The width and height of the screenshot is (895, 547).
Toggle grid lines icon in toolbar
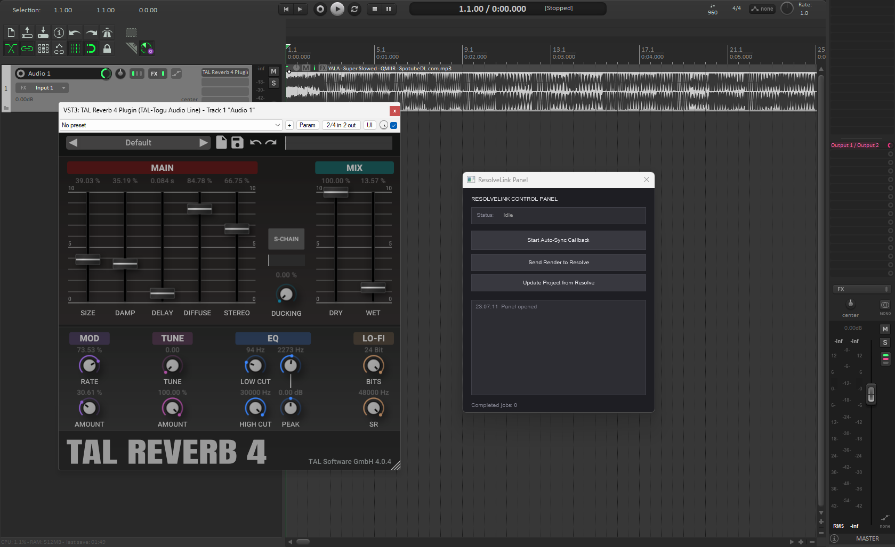[75, 48]
